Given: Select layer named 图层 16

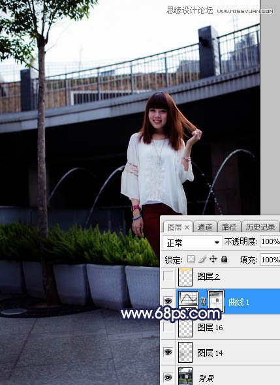Looking at the screenshot, I should [210, 328].
